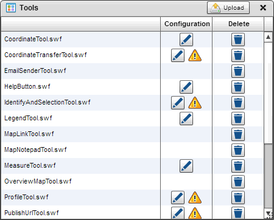The image size is (274, 220).
Task: Delete EmailSenderTool.swf with its trash icon
Action: (238, 71)
